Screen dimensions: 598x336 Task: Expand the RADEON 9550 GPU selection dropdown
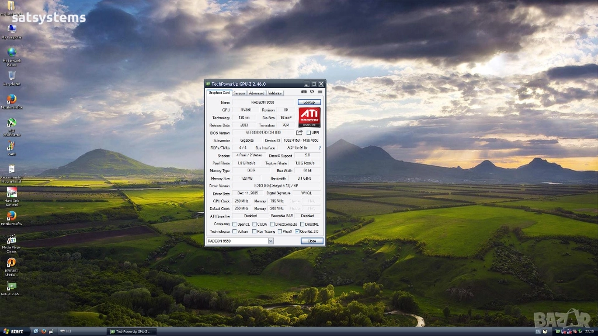(270, 241)
